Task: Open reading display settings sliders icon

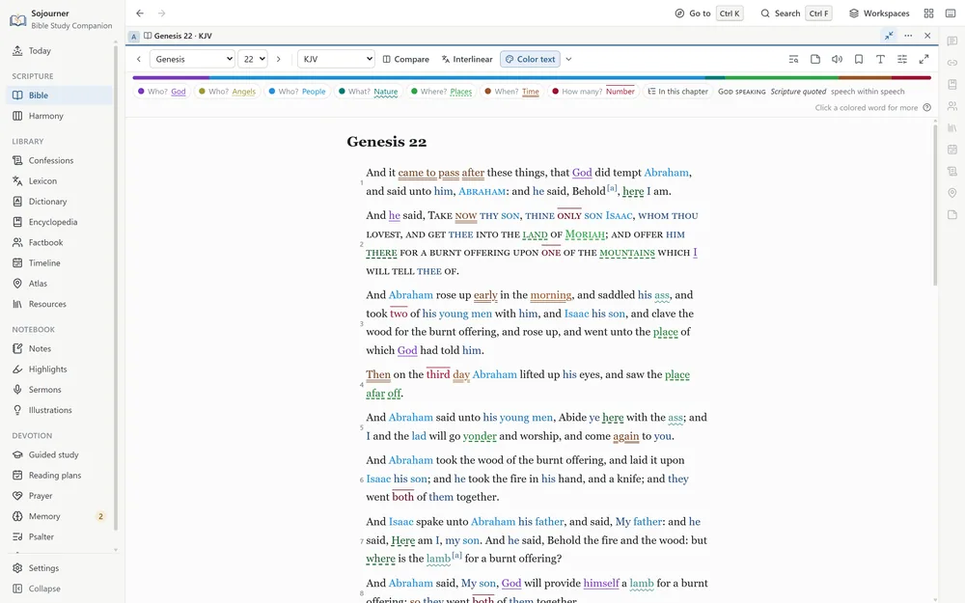Action: tap(902, 59)
